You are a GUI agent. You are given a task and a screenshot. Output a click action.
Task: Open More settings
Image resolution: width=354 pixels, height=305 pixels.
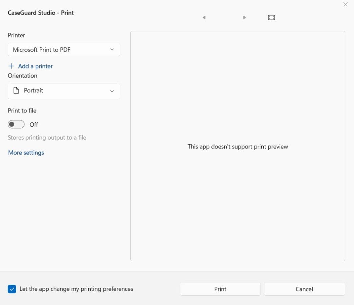pyautogui.click(x=26, y=153)
